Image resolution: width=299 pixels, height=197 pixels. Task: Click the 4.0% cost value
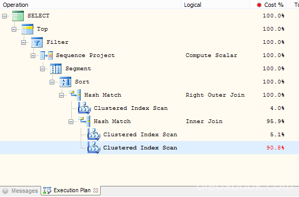tap(277, 108)
